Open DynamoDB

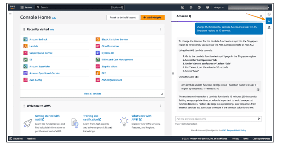108,53
